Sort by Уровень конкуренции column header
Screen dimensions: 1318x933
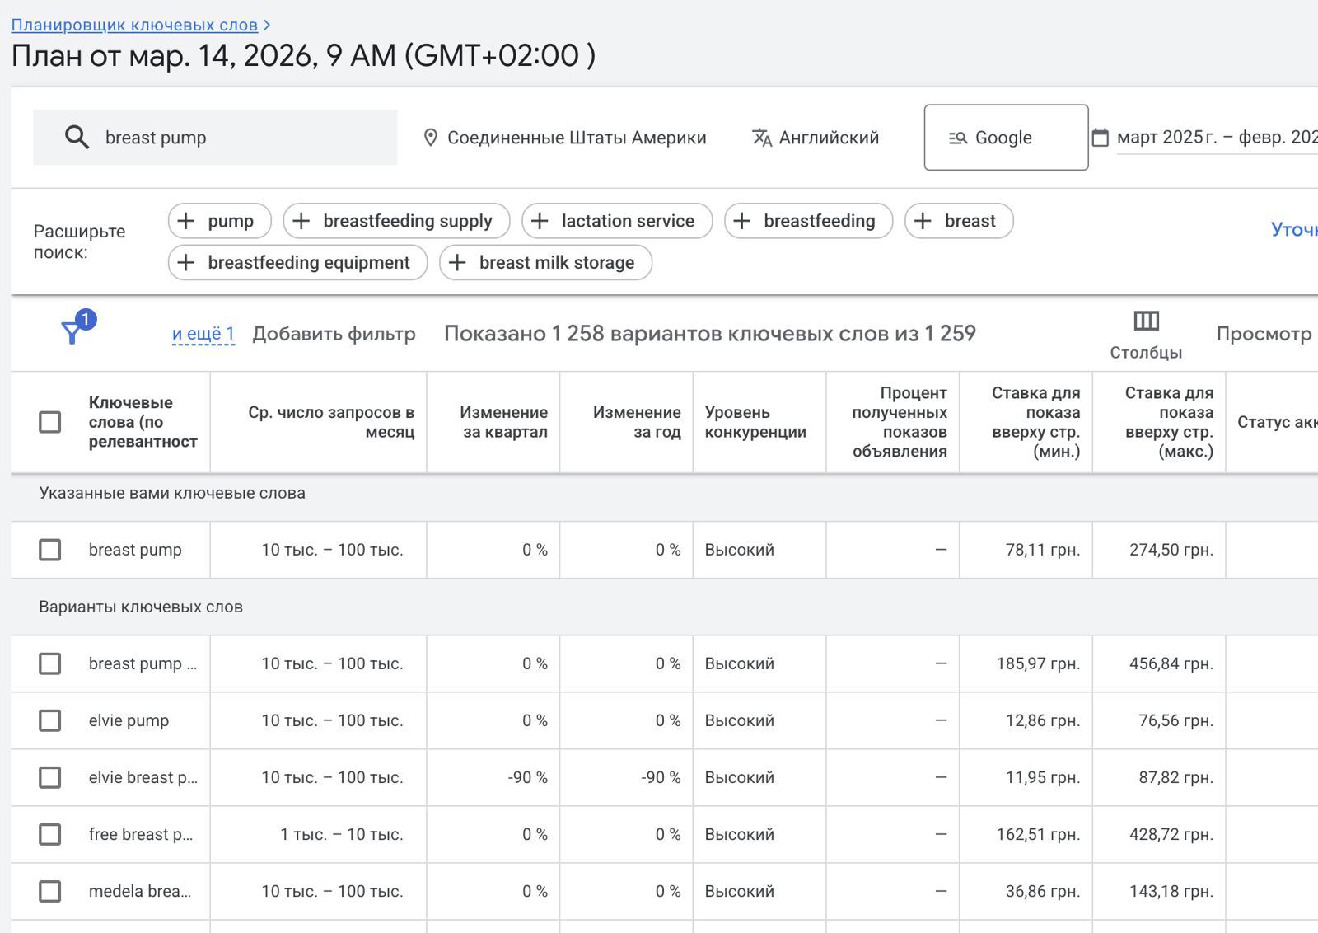point(755,422)
